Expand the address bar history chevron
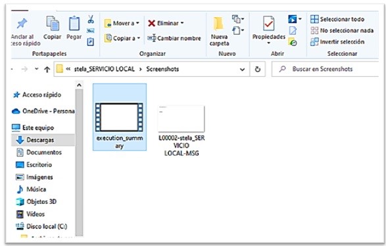386x246 pixels. [242, 70]
